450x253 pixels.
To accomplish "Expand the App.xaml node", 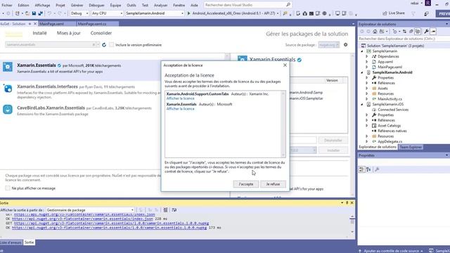I will (x=367, y=62).
